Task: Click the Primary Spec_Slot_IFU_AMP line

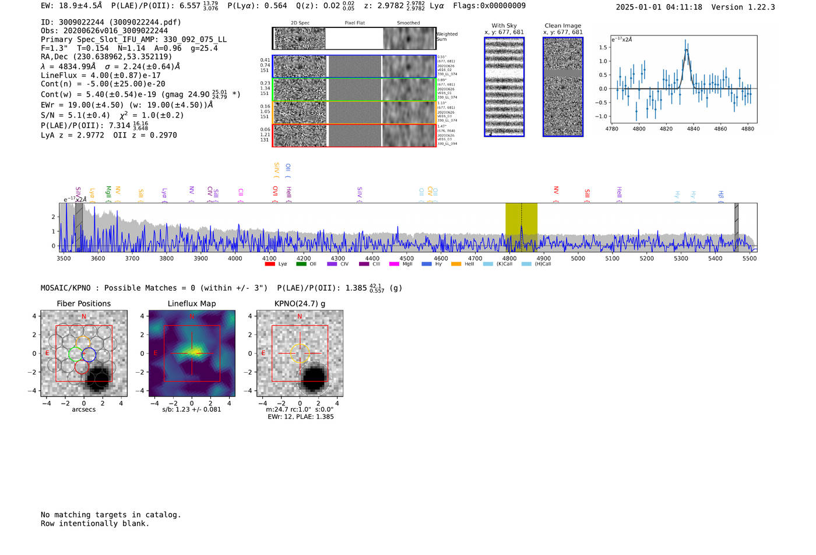Action: click(x=134, y=40)
